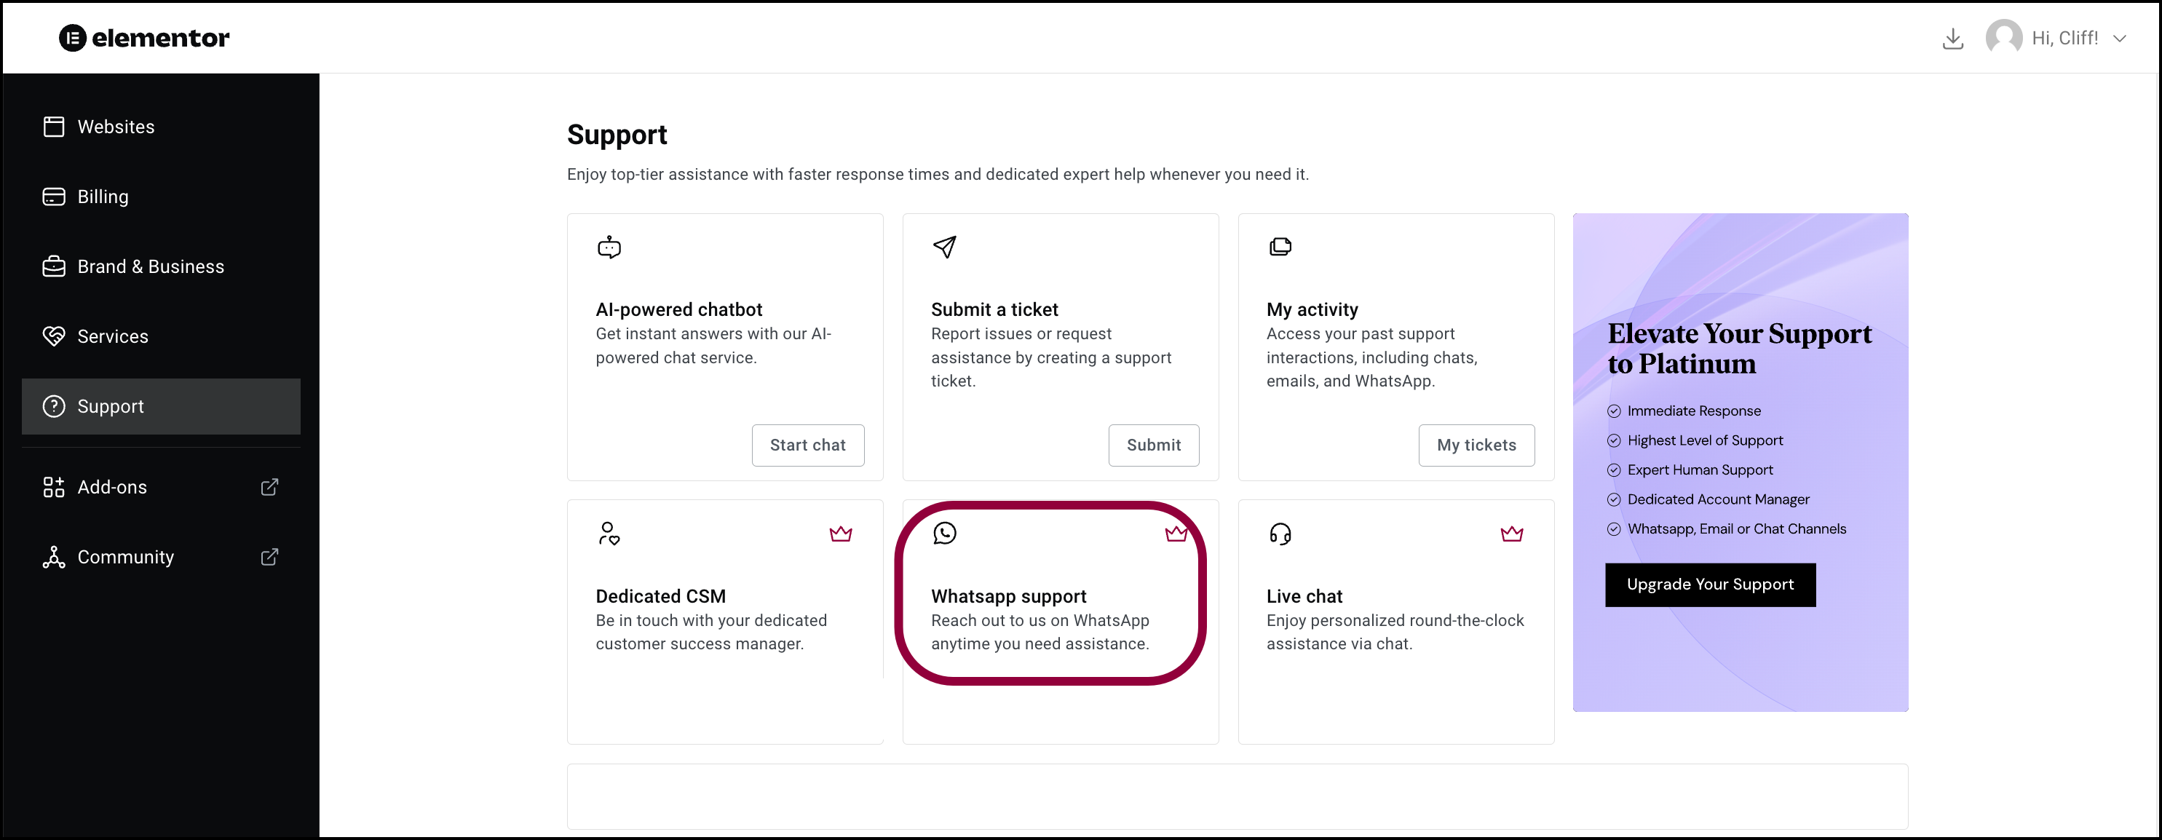
Task: Click the Submit ticket button
Action: tap(1154, 444)
